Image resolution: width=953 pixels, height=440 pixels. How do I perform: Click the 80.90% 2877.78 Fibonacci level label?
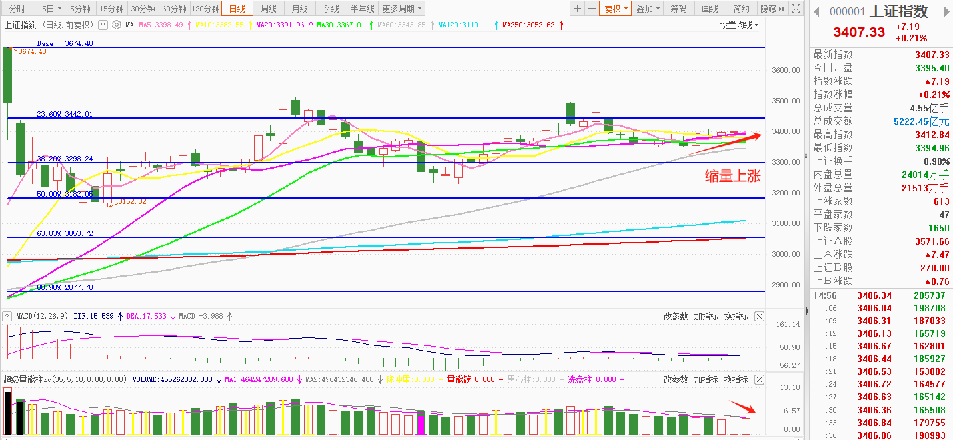click(65, 287)
